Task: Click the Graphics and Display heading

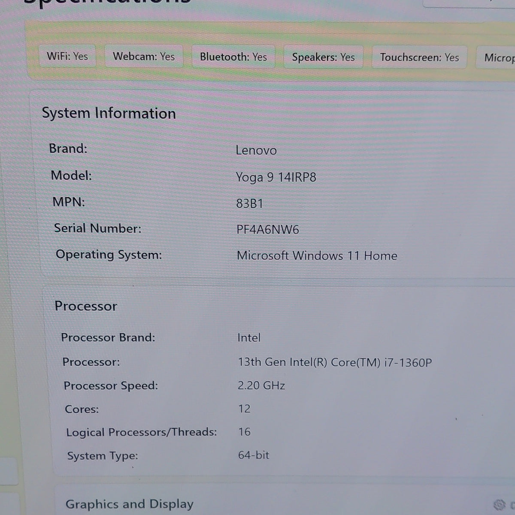Action: coord(130,504)
